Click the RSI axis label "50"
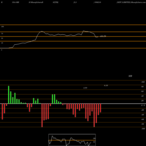This screenshot has height=146, width=146. tap(2, 38)
